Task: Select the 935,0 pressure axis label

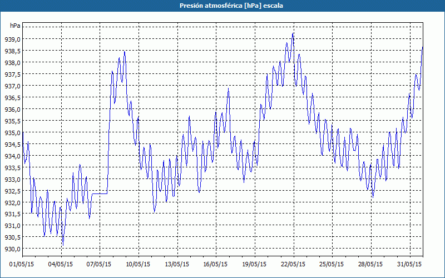Action: (12, 133)
